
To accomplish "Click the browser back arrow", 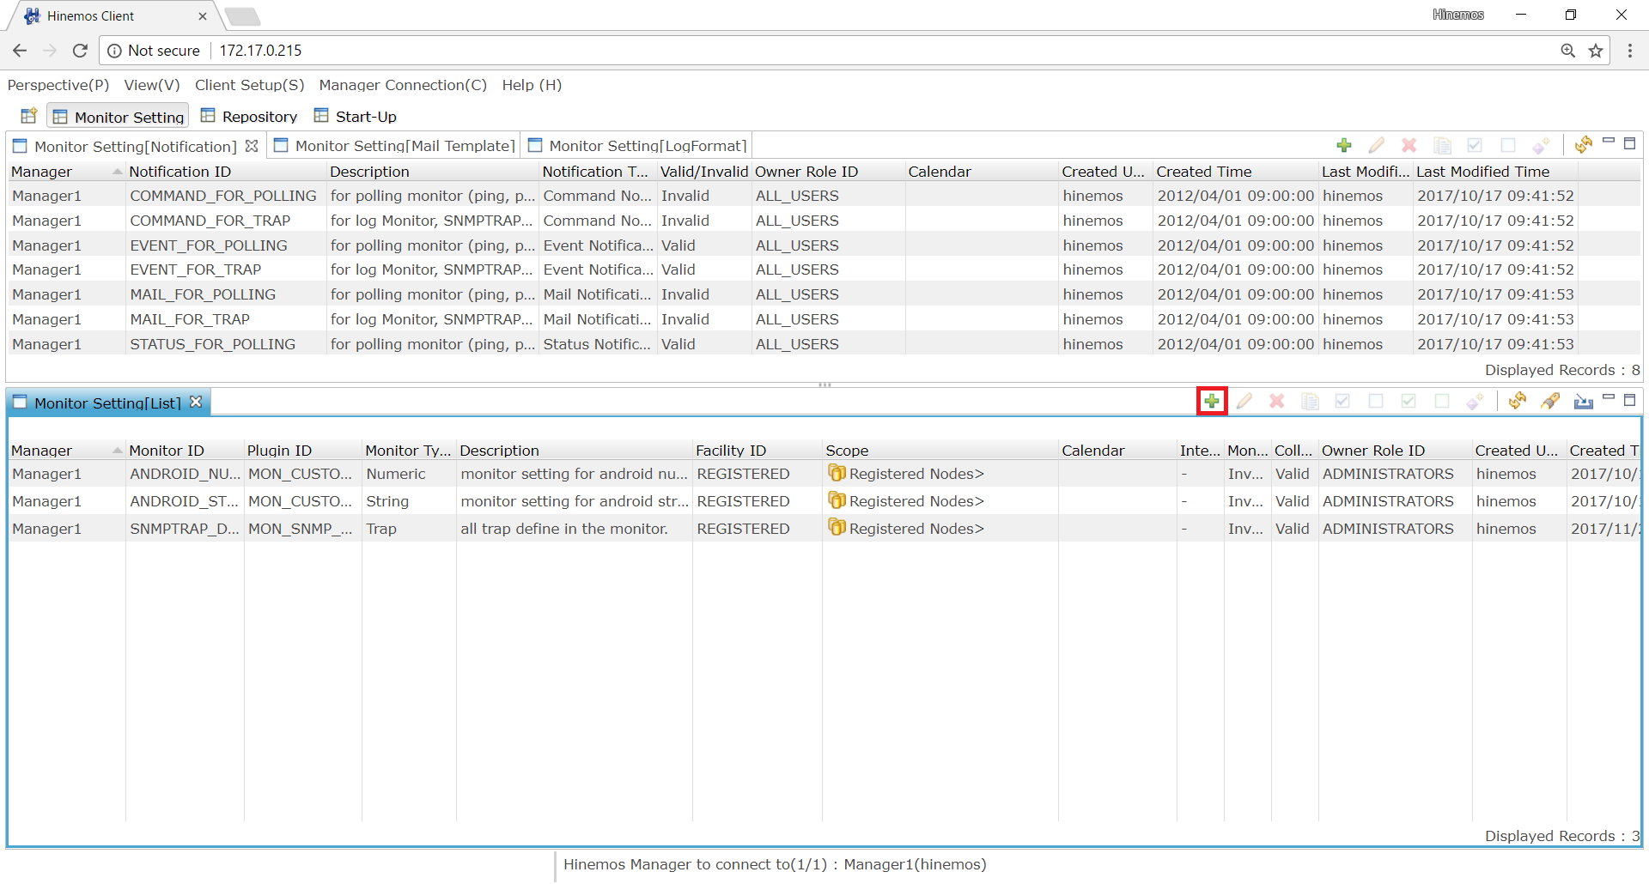I will pyautogui.click(x=20, y=51).
